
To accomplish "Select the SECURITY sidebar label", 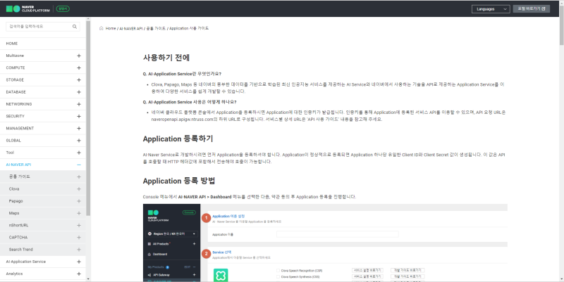I will tap(15, 116).
